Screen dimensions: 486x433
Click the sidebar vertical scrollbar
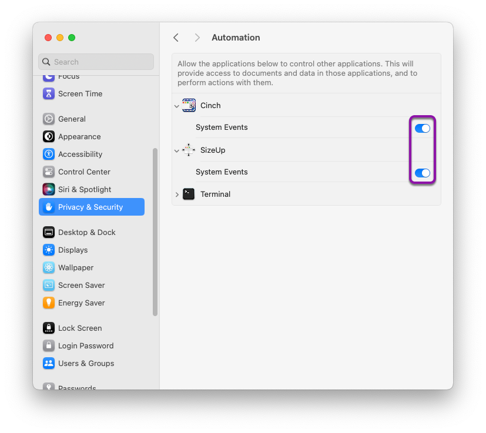(x=155, y=231)
